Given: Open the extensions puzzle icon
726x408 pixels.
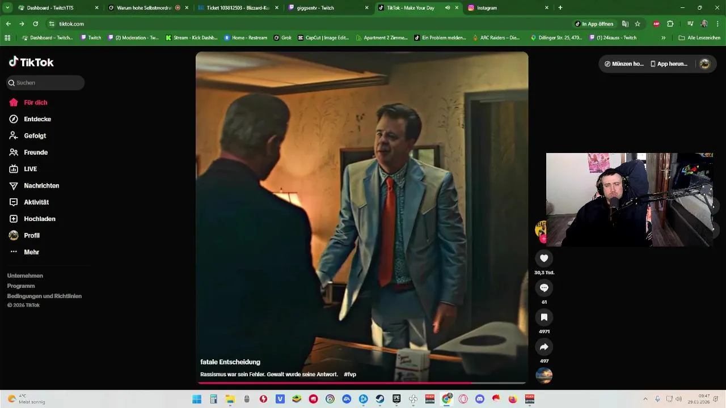Looking at the screenshot, I should coord(670,24).
